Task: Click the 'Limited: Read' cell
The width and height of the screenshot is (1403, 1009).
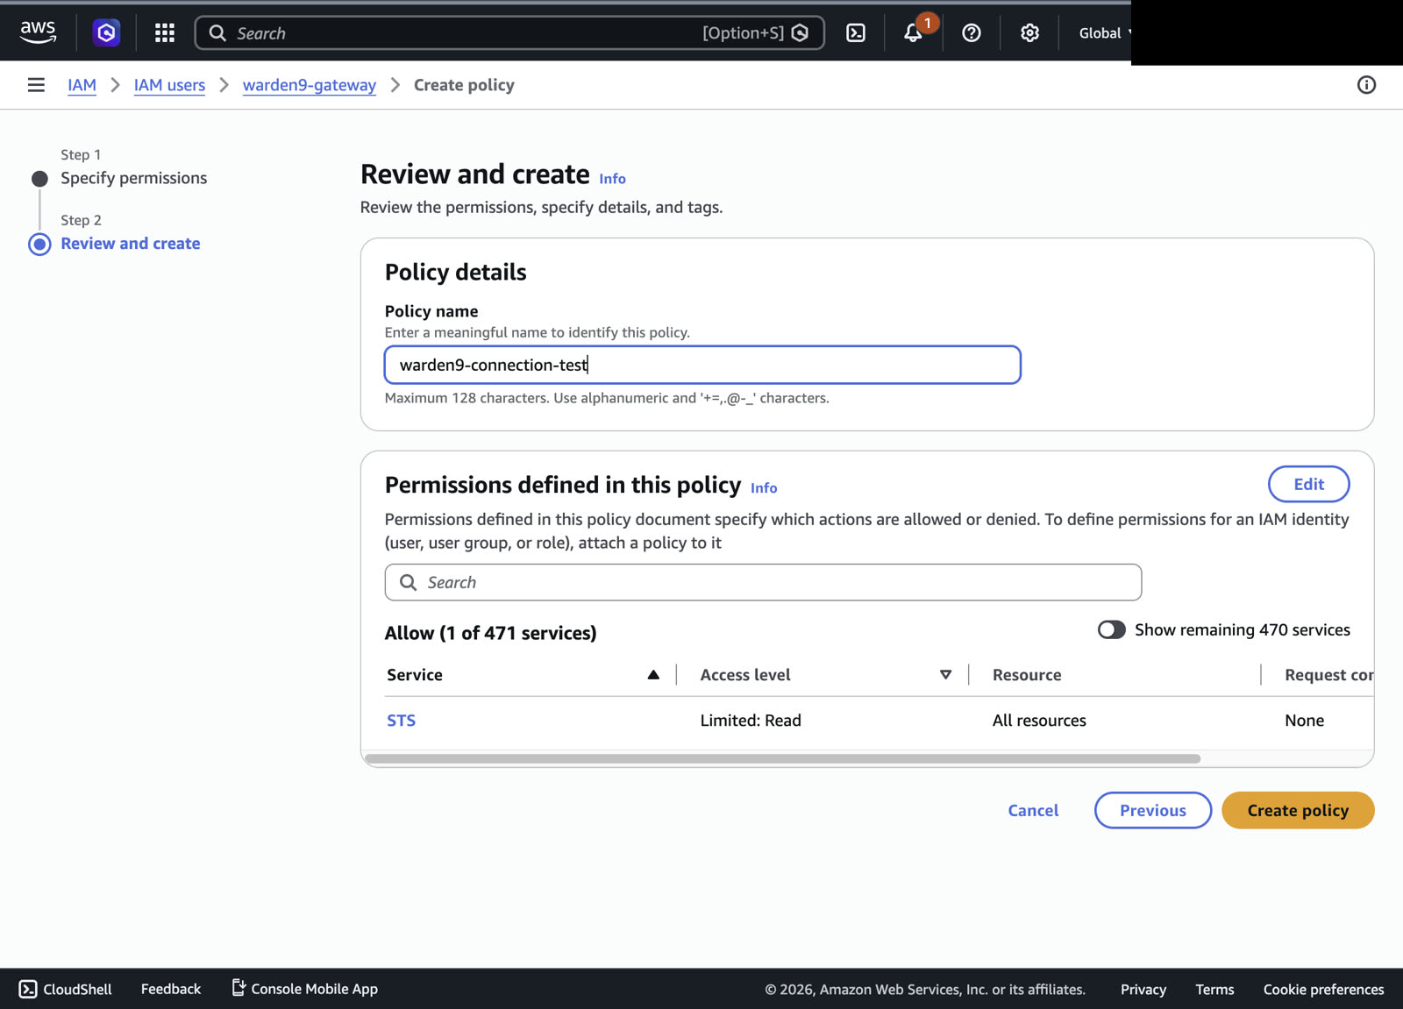Action: tap(751, 721)
